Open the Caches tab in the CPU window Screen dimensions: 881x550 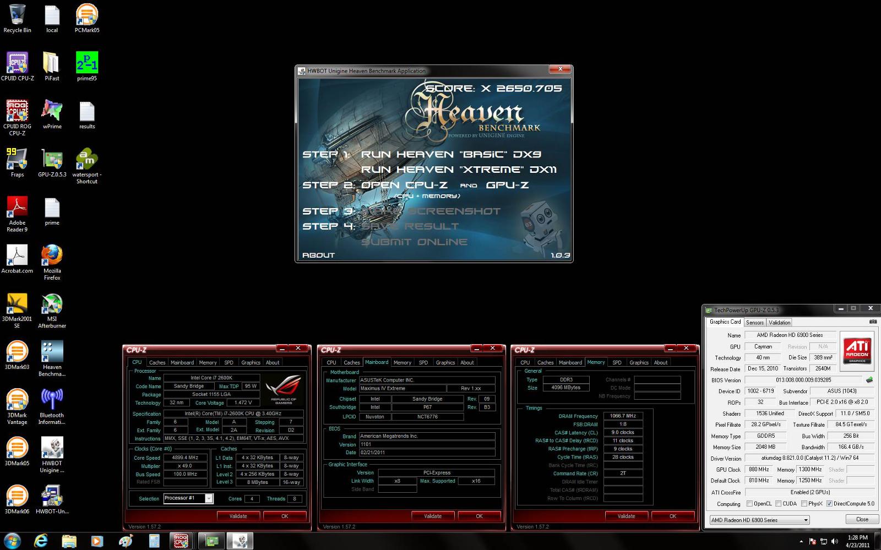(157, 362)
